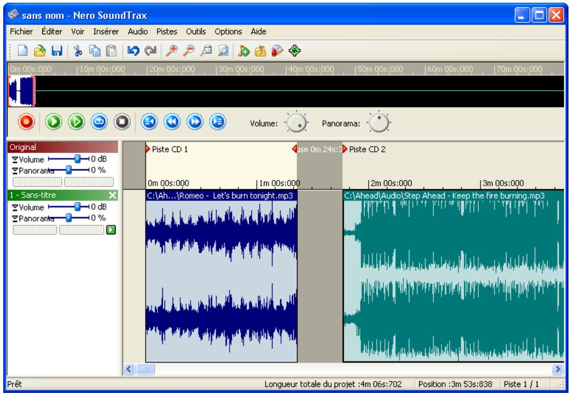Expand Volume envelope arrow under 1 - Sans-titre
This screenshot has height=394, width=569.
[15, 207]
